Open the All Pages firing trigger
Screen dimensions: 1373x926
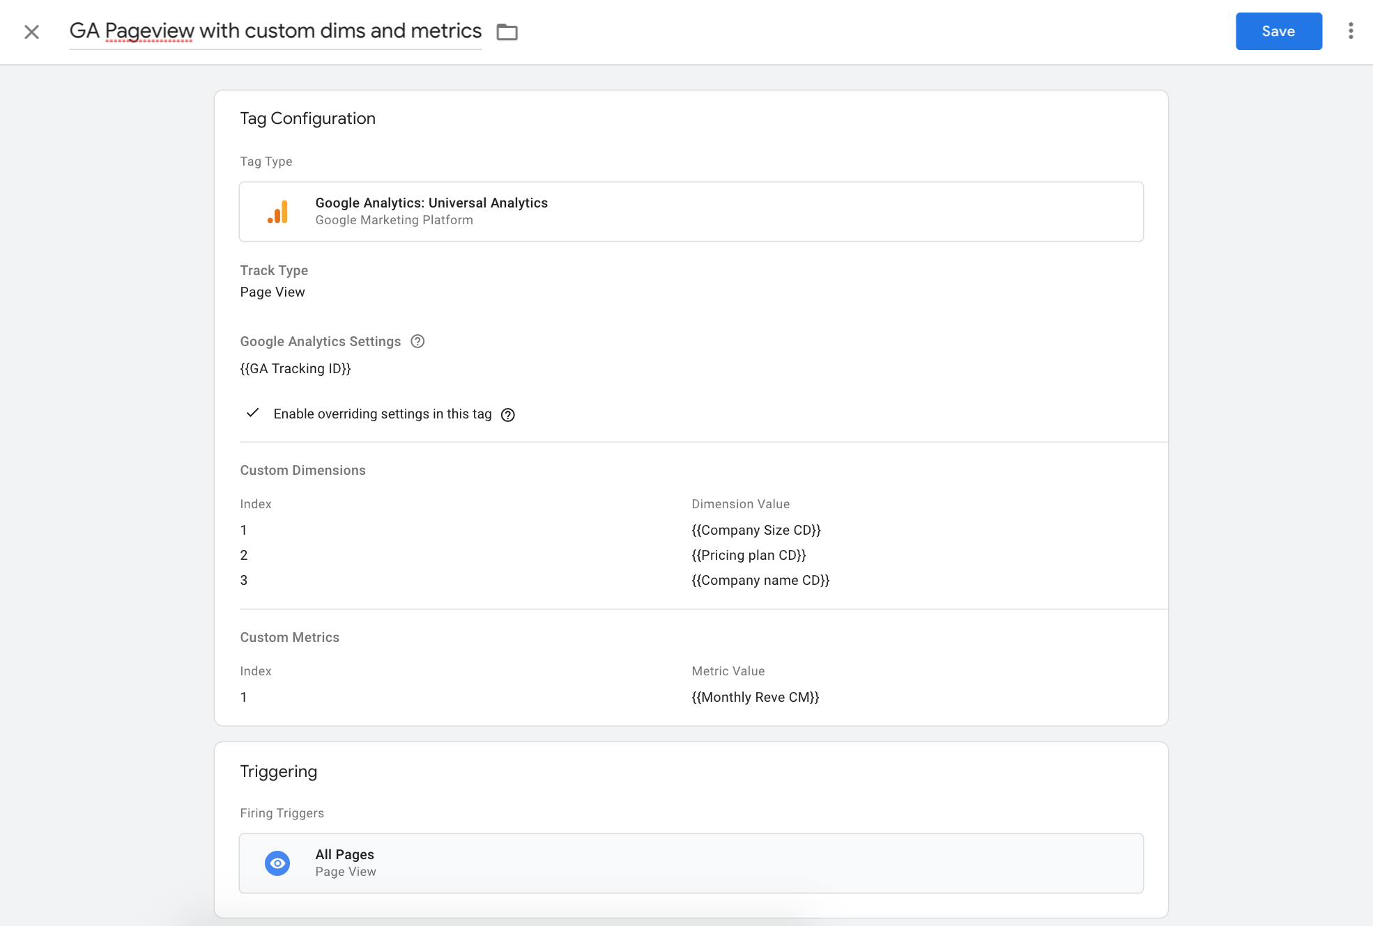click(x=691, y=863)
